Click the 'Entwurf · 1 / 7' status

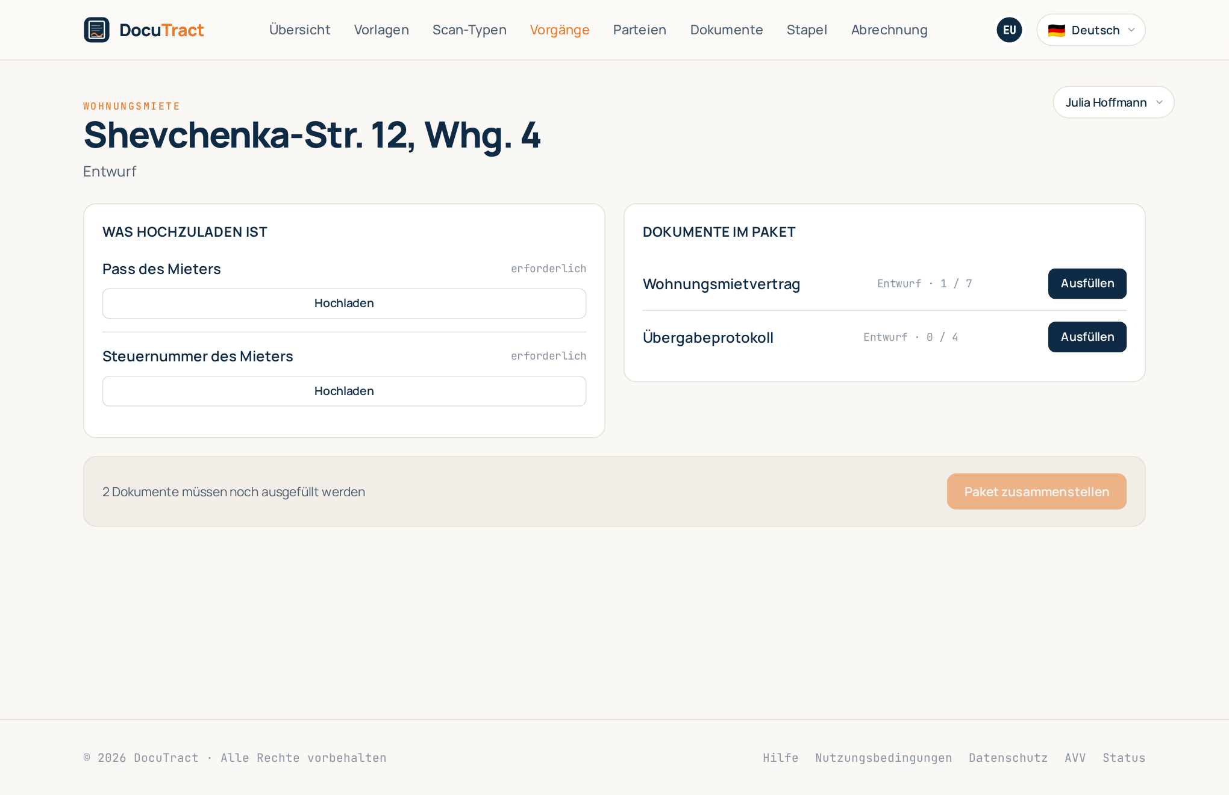pyautogui.click(x=924, y=284)
